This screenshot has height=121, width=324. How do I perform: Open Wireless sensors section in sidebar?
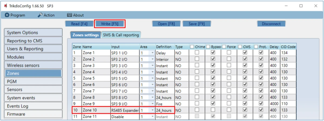(x=33, y=65)
